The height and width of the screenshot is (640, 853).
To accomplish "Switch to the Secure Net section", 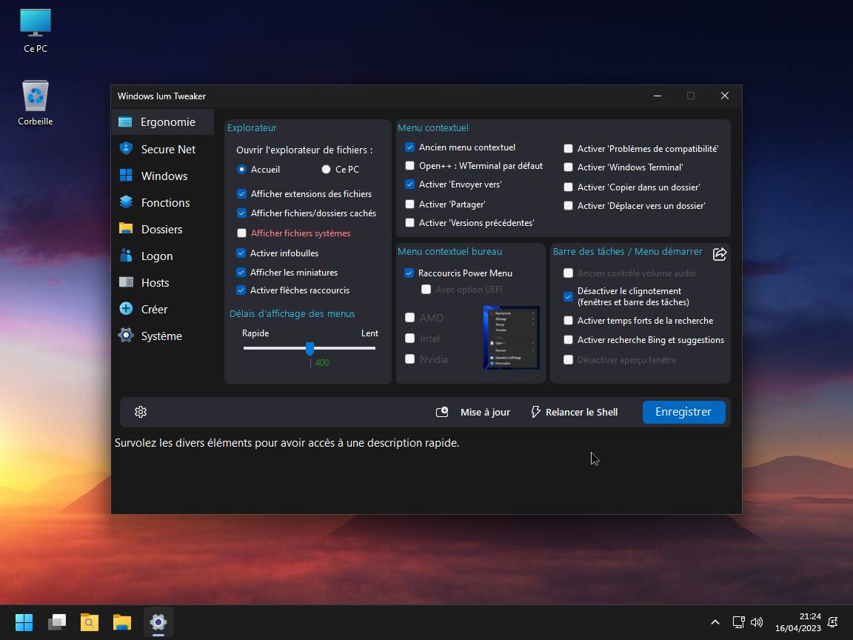I will [163, 149].
